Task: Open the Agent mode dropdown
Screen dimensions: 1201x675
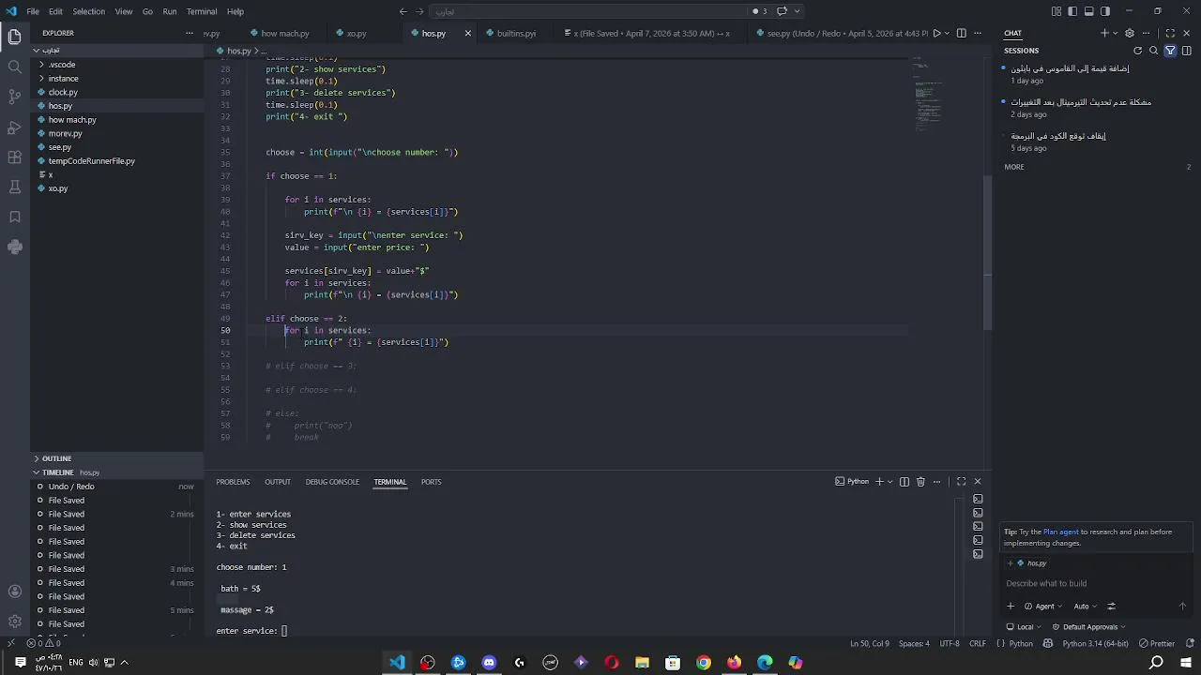Action: click(1044, 607)
